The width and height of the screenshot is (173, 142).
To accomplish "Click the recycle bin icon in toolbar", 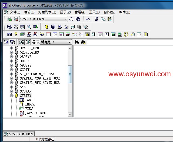I will [86, 27].
